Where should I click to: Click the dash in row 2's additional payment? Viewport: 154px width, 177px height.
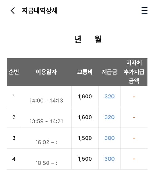[134, 117]
